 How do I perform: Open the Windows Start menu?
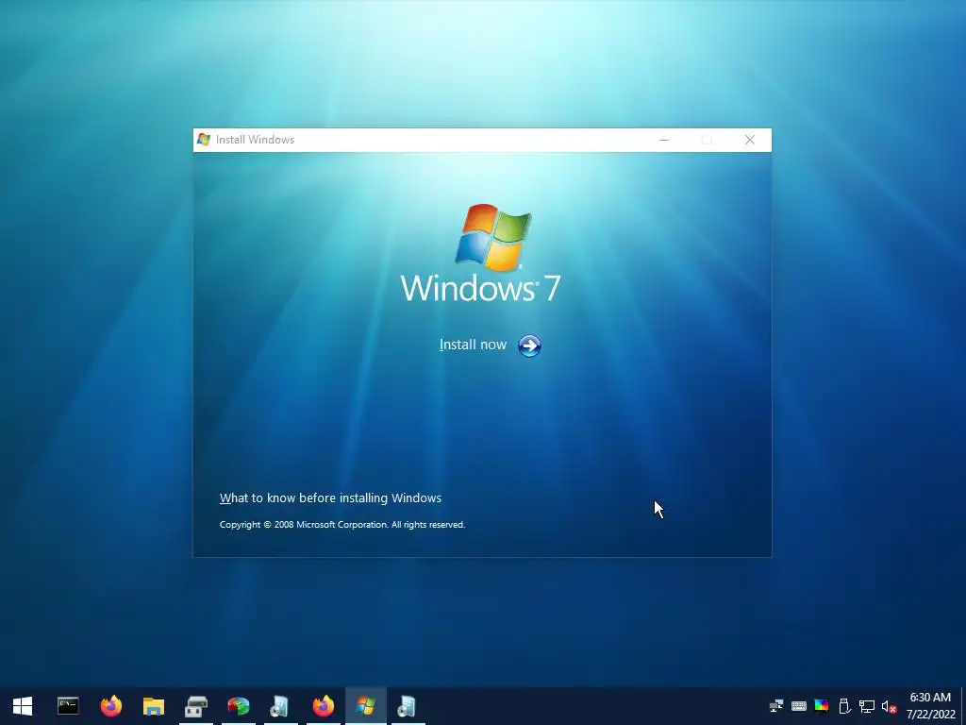point(23,706)
